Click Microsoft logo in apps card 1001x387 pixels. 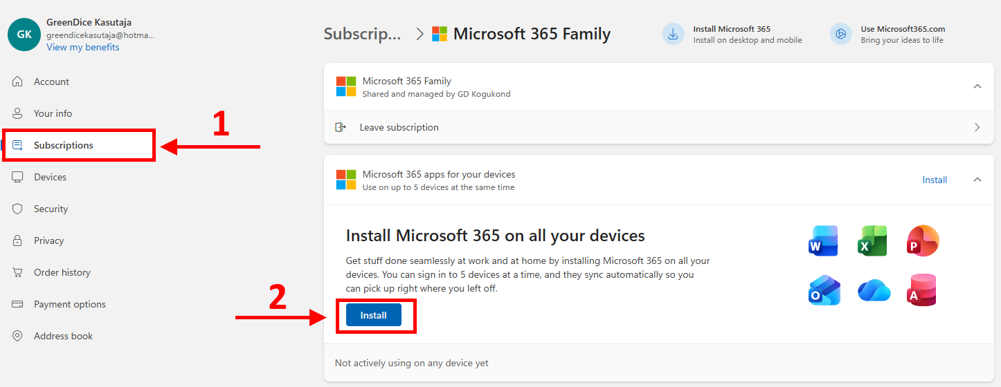click(346, 180)
